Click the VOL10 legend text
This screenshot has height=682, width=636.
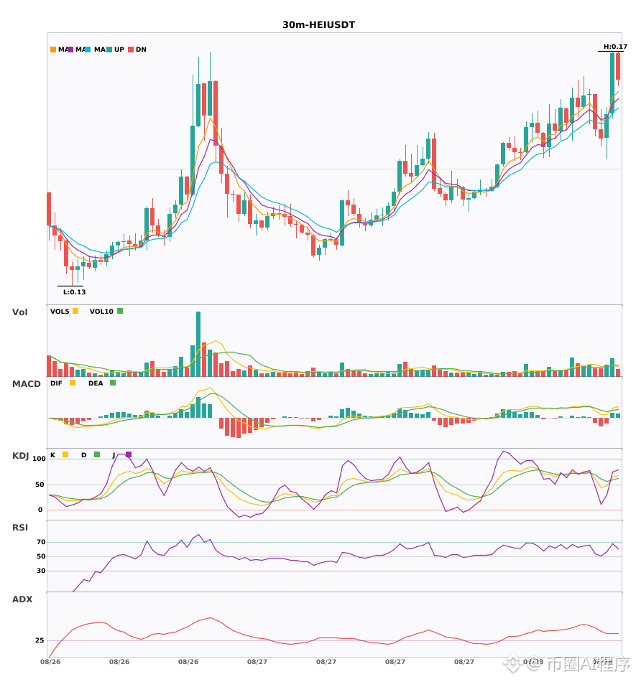[101, 312]
